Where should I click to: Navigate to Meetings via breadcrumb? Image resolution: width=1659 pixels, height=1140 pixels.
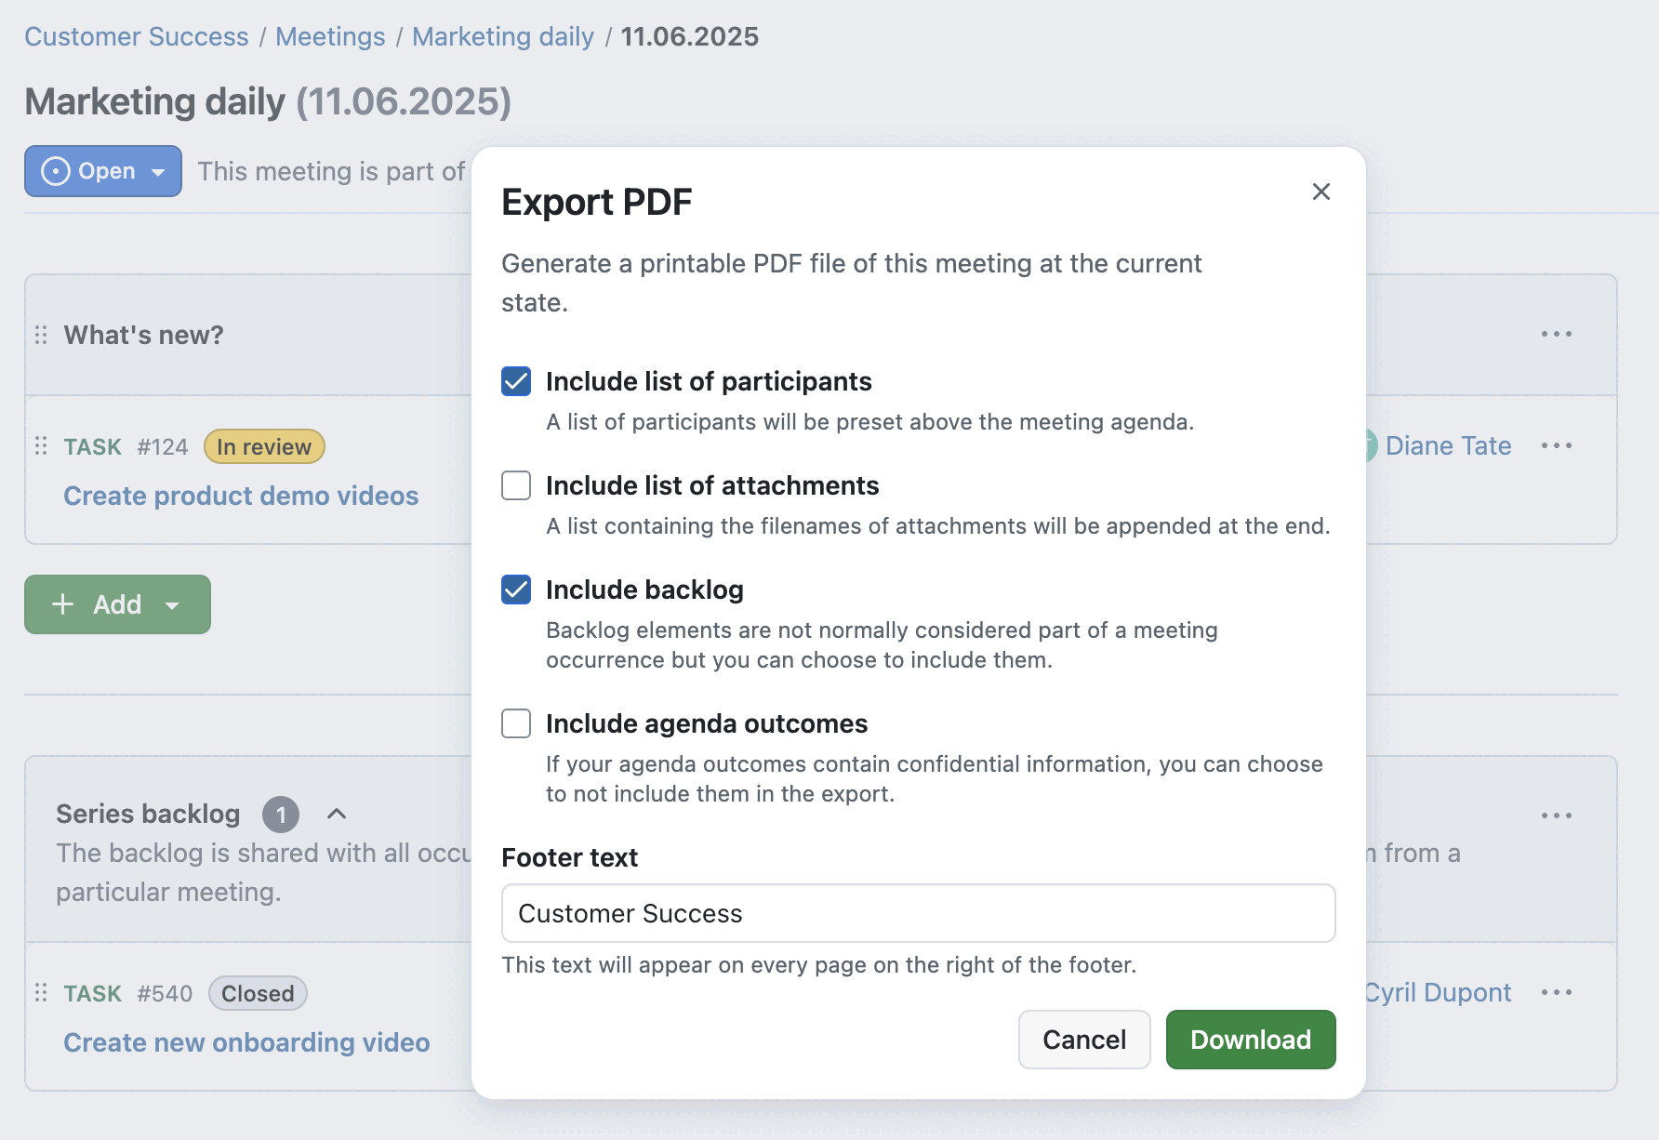point(329,36)
